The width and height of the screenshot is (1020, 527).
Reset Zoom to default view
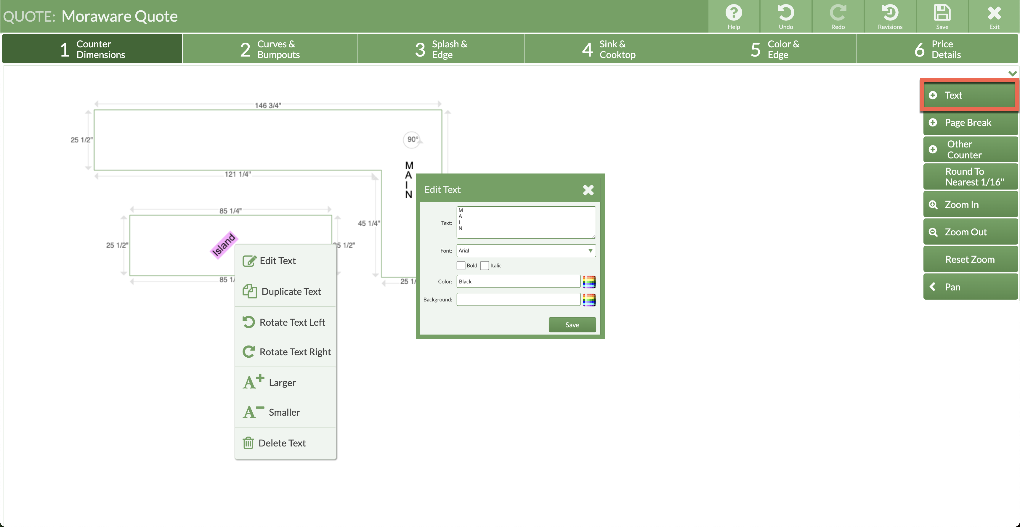[x=970, y=259]
